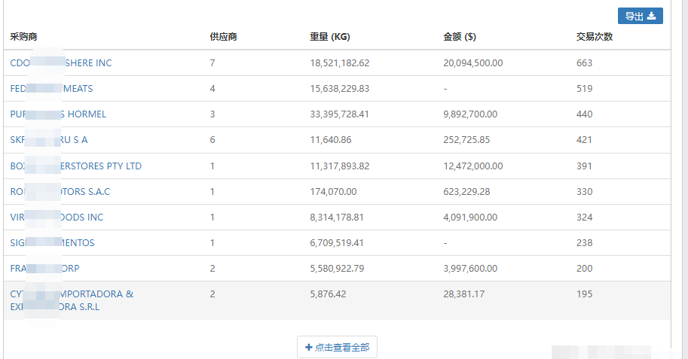Select the weight value 11,317,893.82

(340, 166)
